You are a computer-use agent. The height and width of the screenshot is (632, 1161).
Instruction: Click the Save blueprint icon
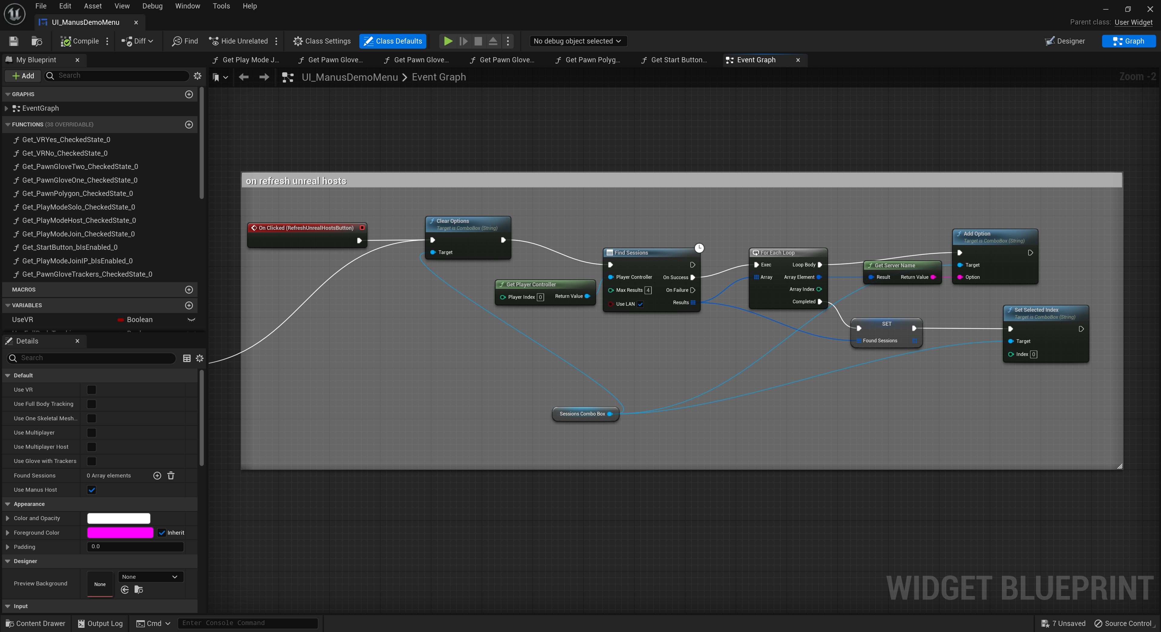pyautogui.click(x=14, y=41)
